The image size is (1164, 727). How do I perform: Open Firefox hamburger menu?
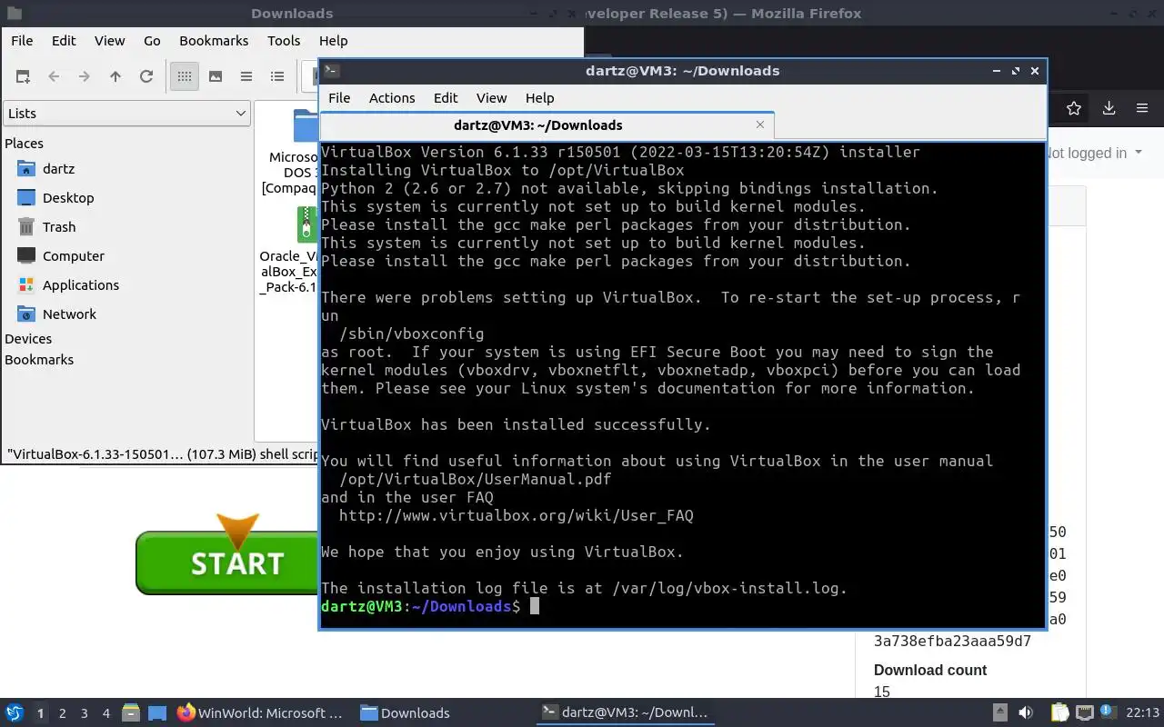1142,108
